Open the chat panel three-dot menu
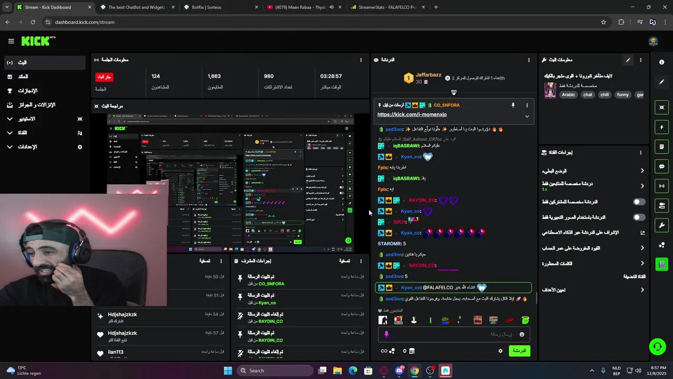 [529, 60]
